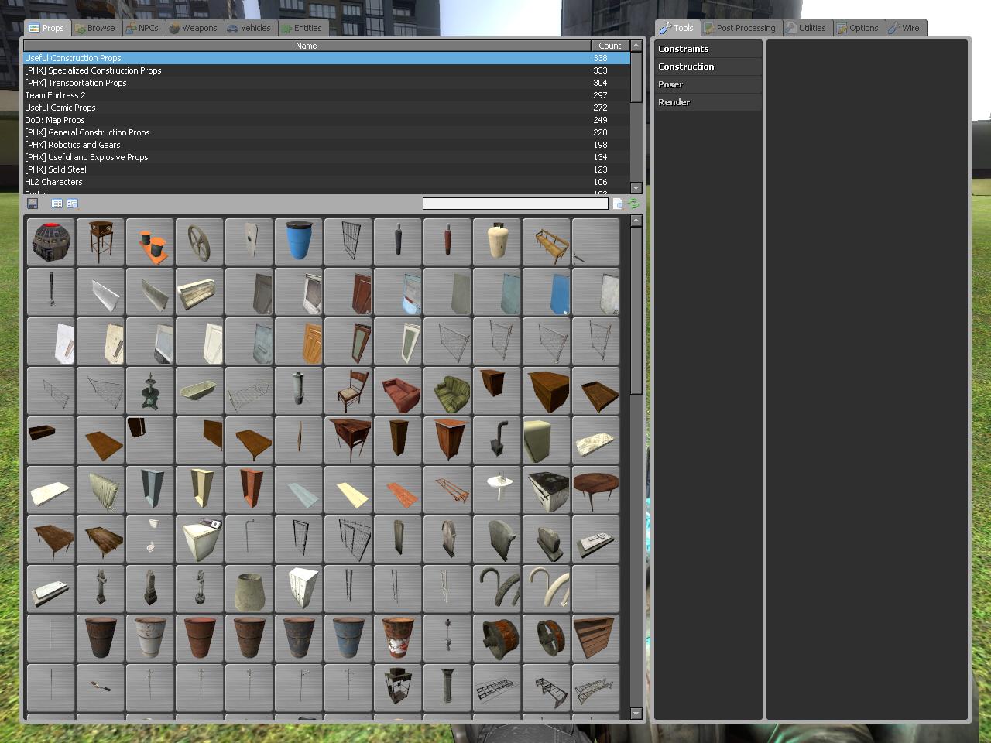
Task: Click the page icon next to search field
Action: click(618, 204)
